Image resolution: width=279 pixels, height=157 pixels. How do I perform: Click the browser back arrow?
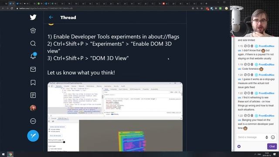coord(3,8)
